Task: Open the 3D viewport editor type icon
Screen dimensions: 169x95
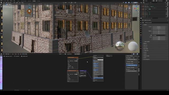Action: (x=4, y=3)
